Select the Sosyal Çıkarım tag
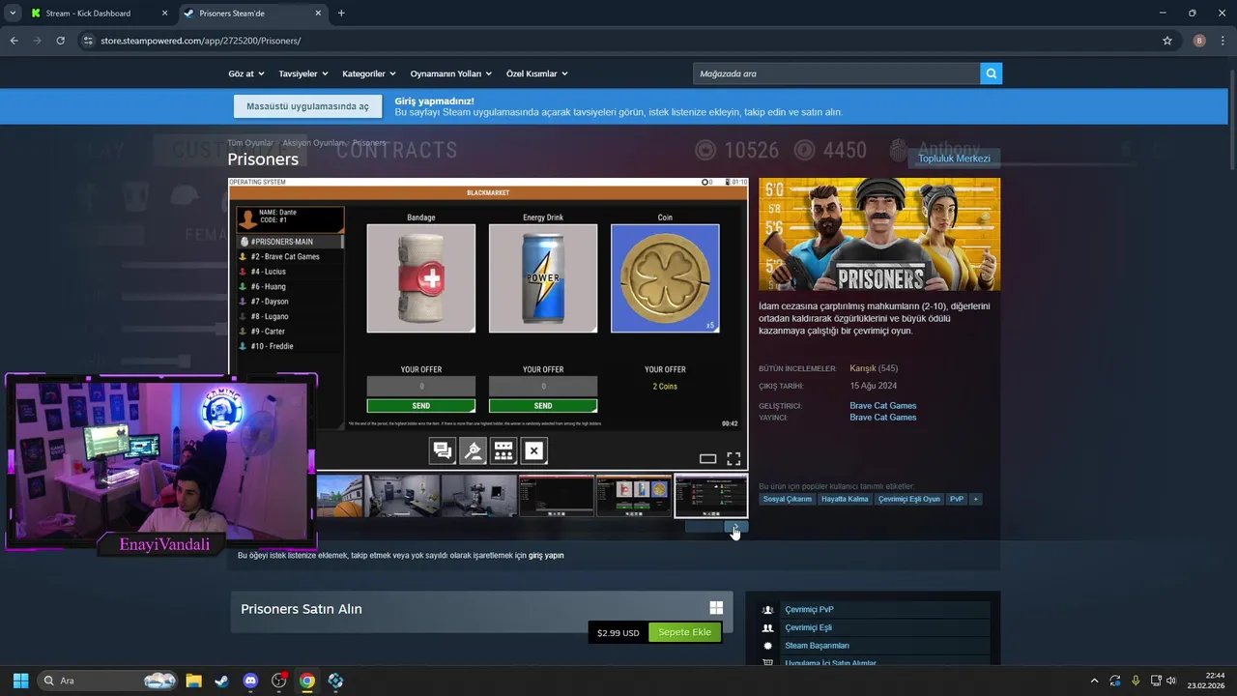Image resolution: width=1237 pixels, height=696 pixels. [788, 499]
